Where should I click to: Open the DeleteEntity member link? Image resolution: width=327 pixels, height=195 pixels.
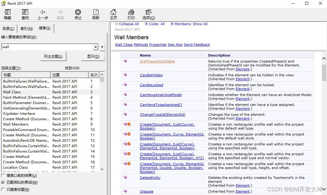[150, 178]
